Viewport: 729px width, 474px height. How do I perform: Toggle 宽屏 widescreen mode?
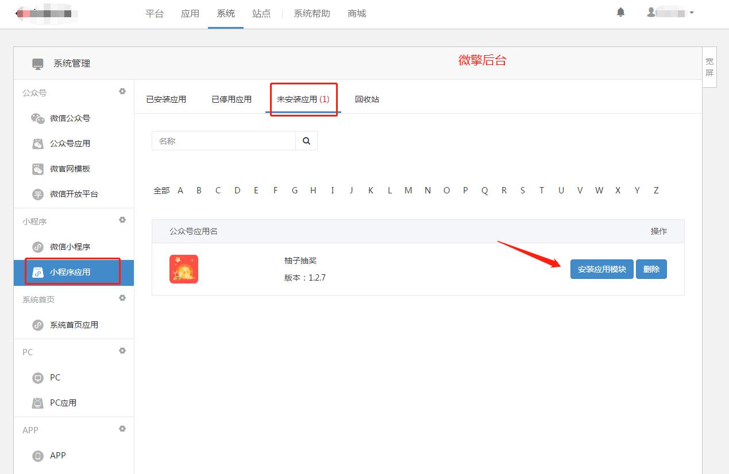709,66
